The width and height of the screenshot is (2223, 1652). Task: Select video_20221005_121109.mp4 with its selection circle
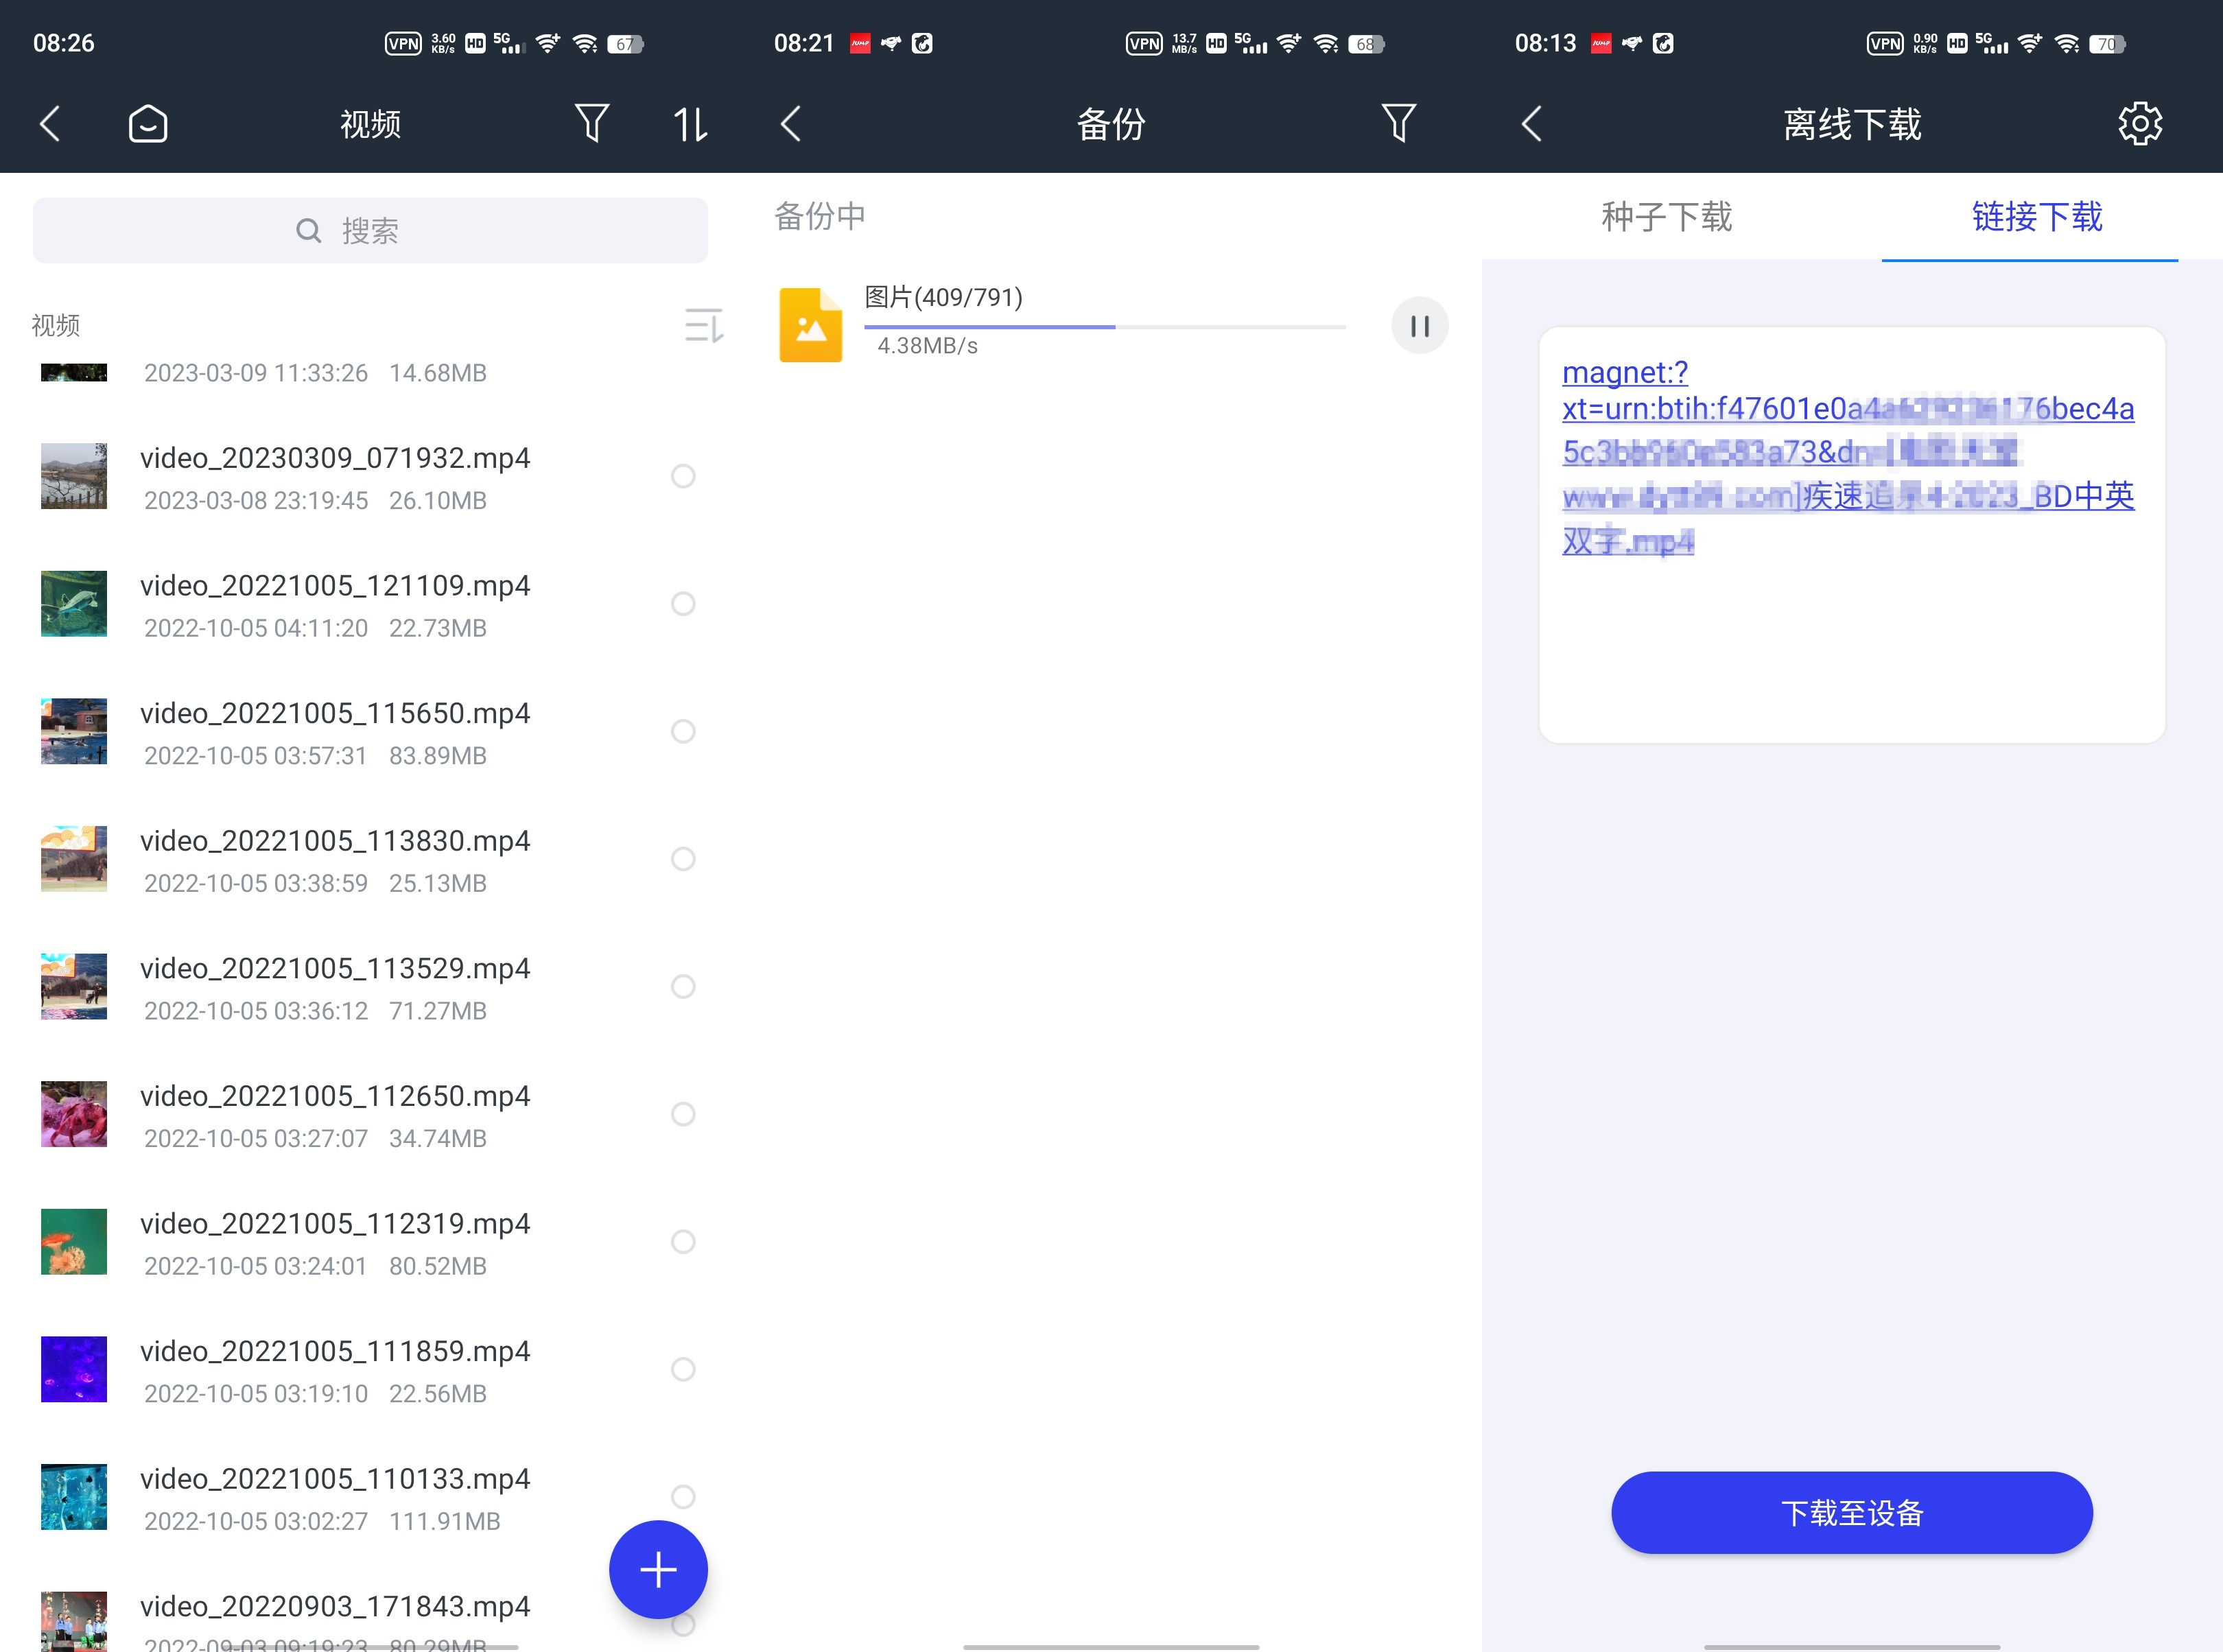point(684,604)
